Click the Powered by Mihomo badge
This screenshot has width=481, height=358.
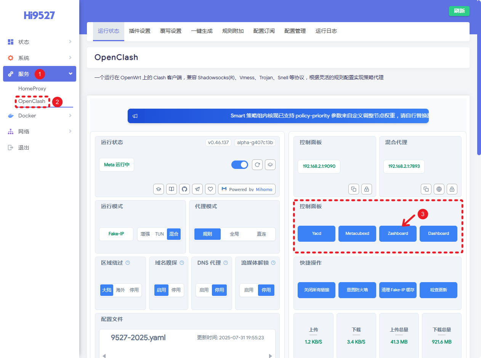point(247,189)
